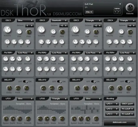
Task: Expand the OSC4 Octave +4 dropdown
Action: click(132, 26)
